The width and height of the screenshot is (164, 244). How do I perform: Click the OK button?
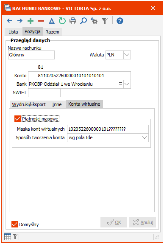tap(114, 222)
